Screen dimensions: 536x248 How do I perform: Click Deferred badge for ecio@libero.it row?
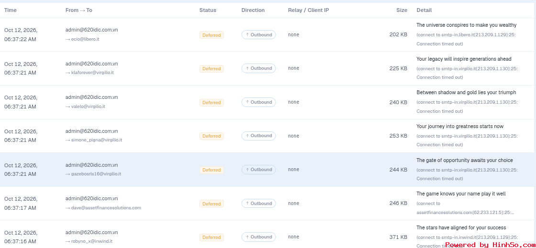click(212, 35)
